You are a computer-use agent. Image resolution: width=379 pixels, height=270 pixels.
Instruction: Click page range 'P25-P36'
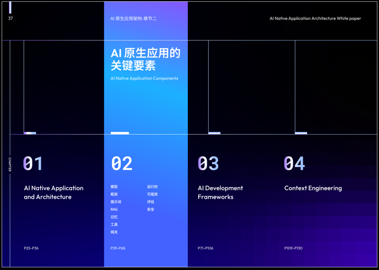31,248
